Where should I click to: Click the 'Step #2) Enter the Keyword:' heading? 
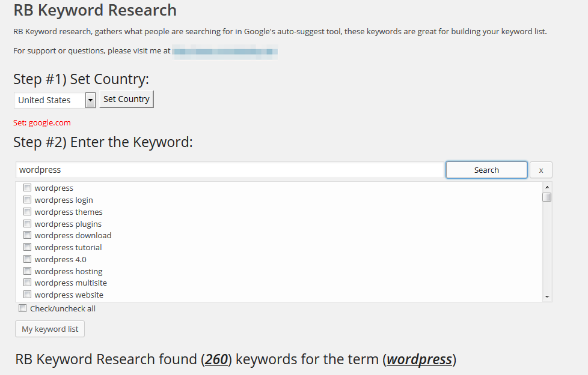point(103,142)
